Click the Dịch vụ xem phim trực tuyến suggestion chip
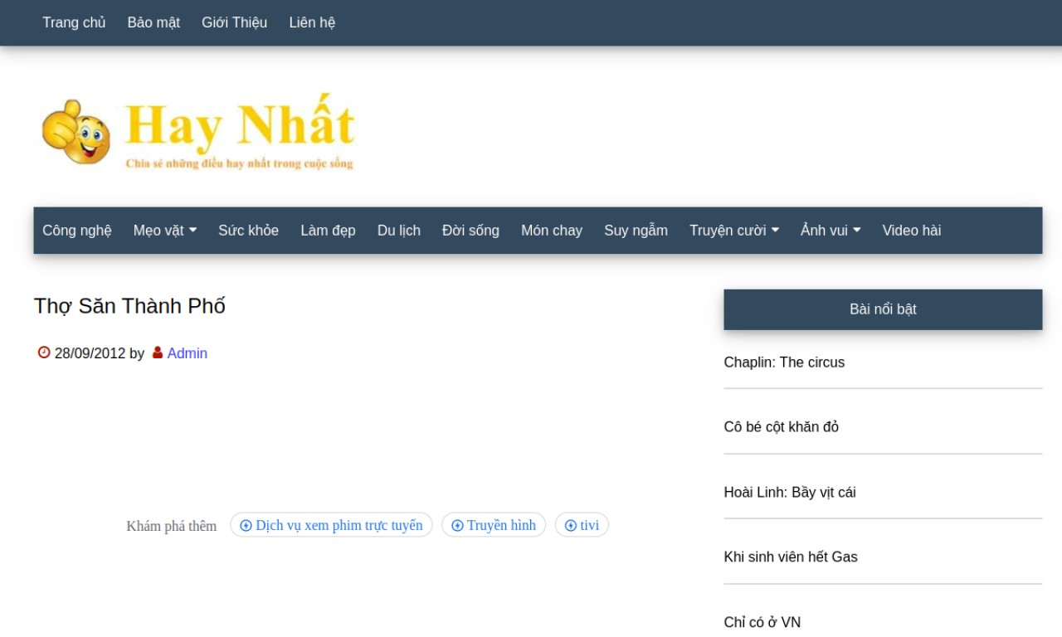This screenshot has height=637, width=1062. click(x=331, y=525)
